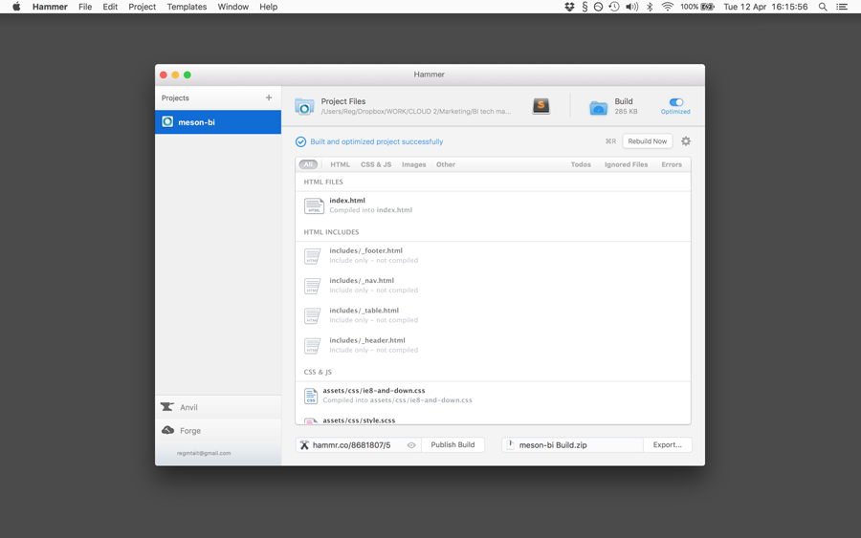Open the build settings gear
The width and height of the screenshot is (861, 538).
[686, 140]
